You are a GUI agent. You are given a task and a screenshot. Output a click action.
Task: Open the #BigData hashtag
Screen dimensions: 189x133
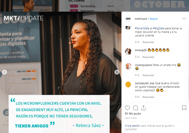coord(159,28)
